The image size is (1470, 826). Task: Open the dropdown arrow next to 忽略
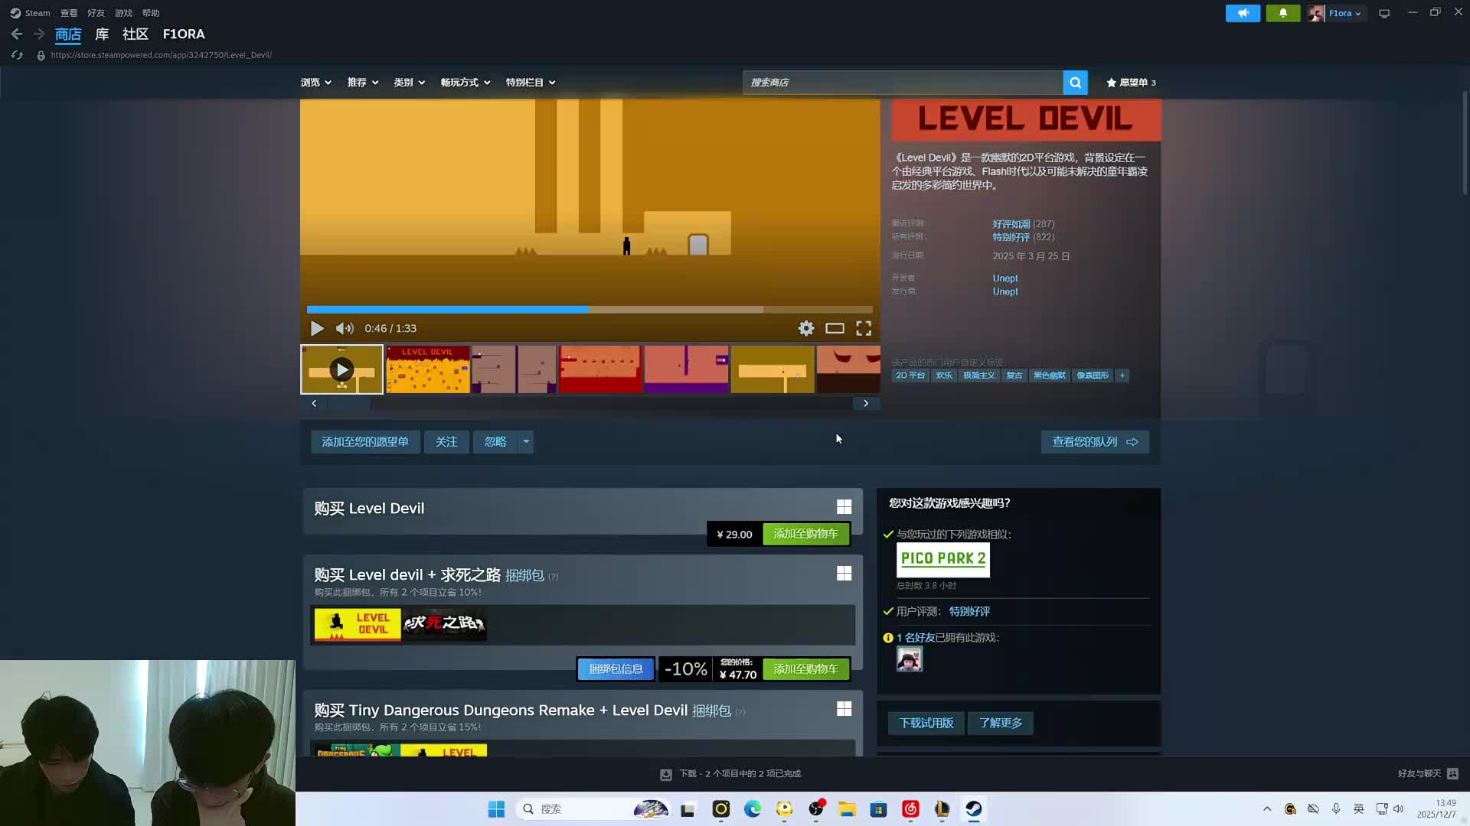tap(526, 442)
